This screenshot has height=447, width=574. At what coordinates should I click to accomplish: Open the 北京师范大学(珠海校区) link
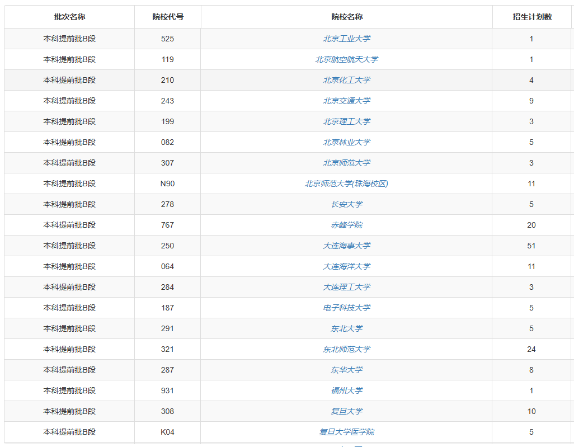[347, 183]
